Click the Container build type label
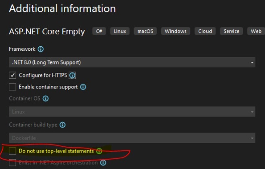 (33, 125)
